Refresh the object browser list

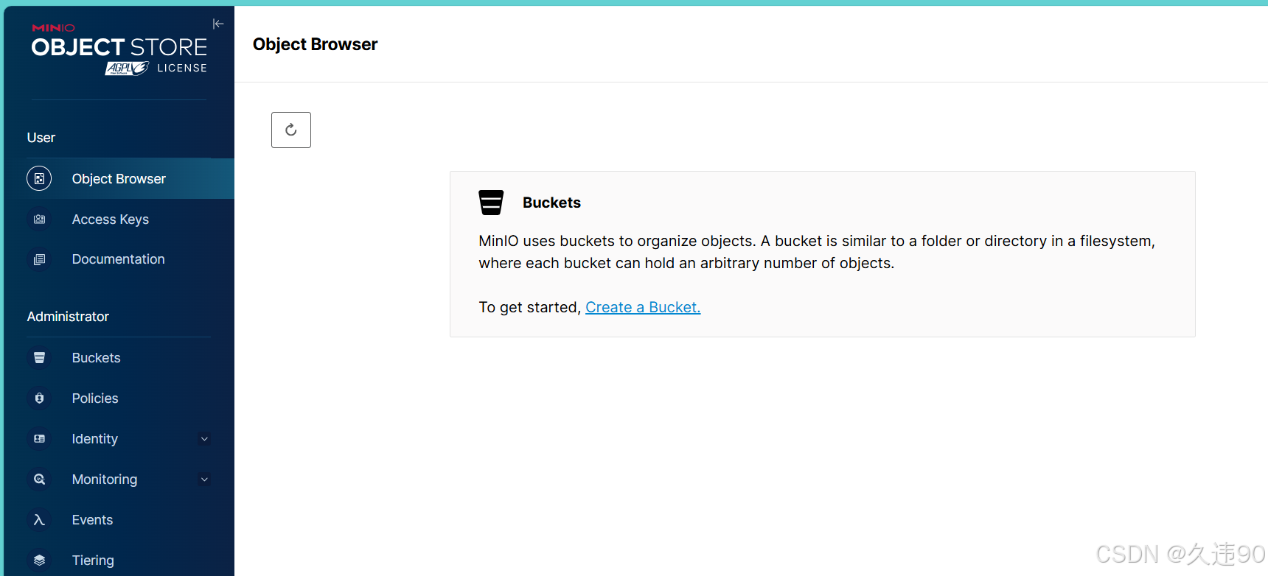(x=291, y=130)
